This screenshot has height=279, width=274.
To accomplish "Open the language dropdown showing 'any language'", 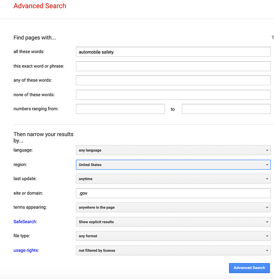I will 173,150.
